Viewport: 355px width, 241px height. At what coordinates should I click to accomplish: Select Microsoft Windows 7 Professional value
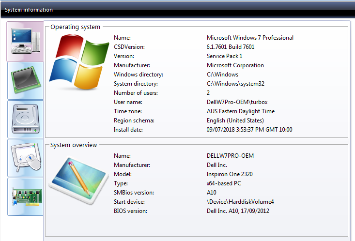click(250, 38)
